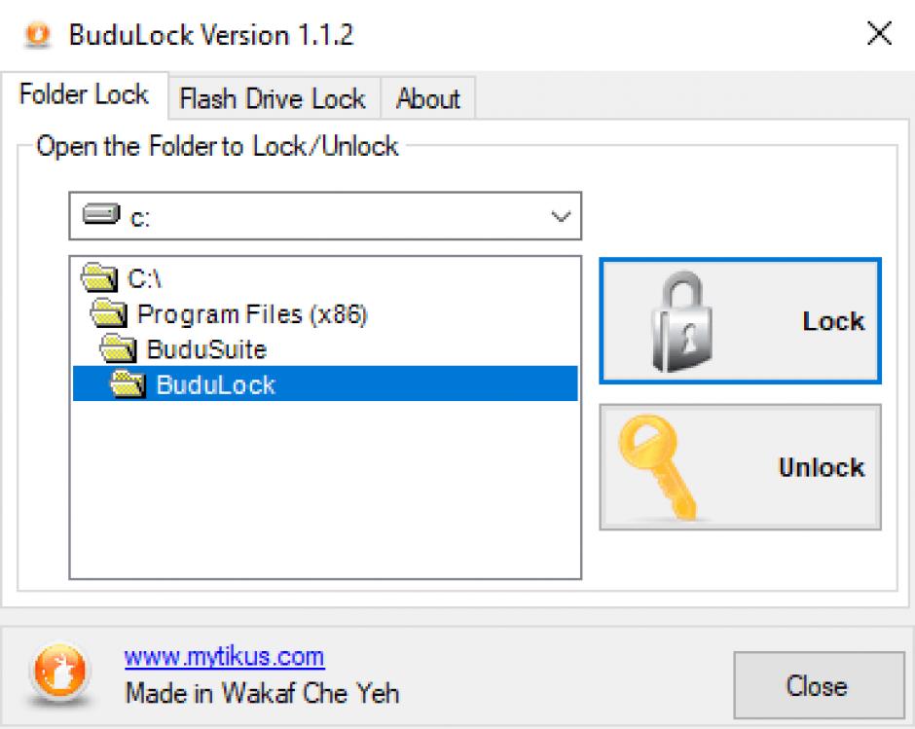Visit the www.mytikus.com link

(224, 657)
